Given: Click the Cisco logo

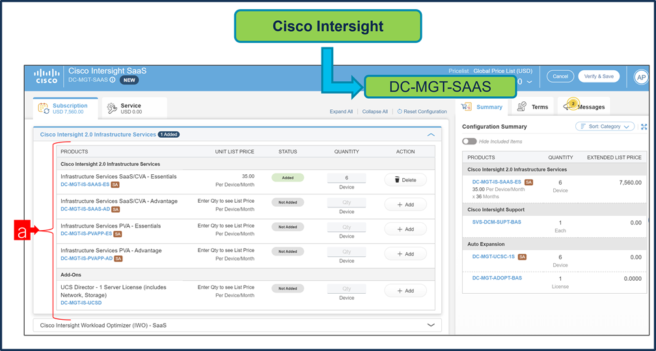Looking at the screenshot, I should pos(47,75).
